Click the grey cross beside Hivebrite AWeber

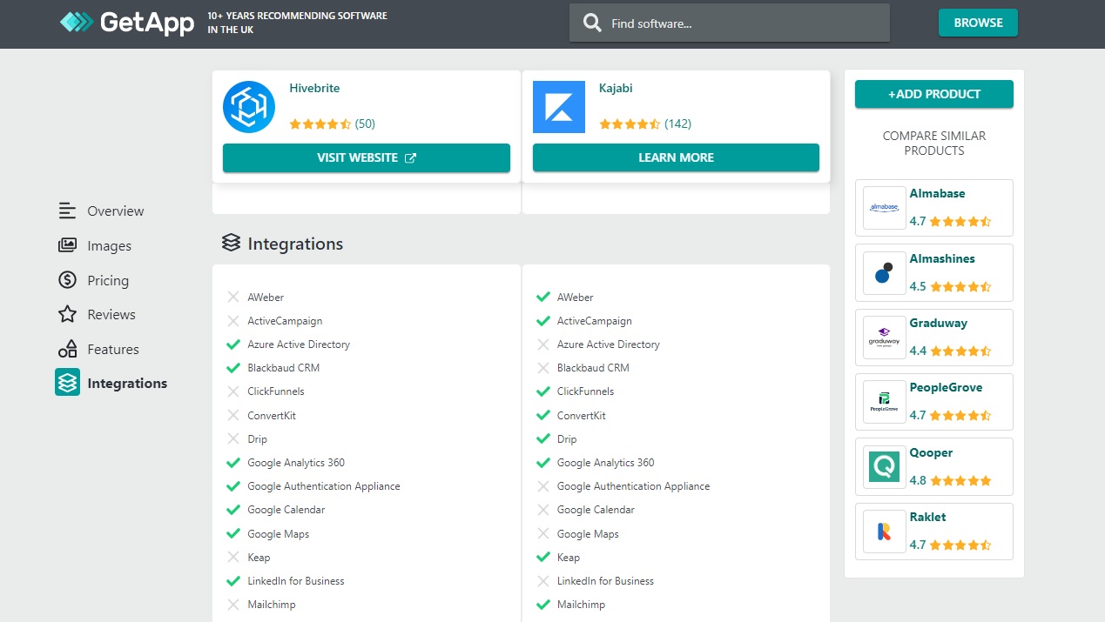point(233,297)
